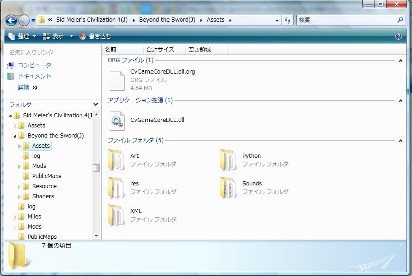The image size is (412, 276).
Task: Click the Back navigation arrow button
Action: [12, 20]
